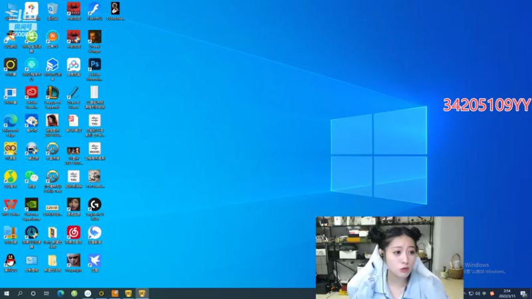Launch the QQ Games penguin shortcut
532x299 pixels.
[x=11, y=39]
